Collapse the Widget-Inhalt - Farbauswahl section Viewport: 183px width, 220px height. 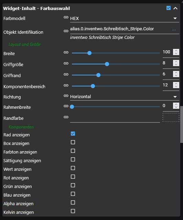click(175, 8)
